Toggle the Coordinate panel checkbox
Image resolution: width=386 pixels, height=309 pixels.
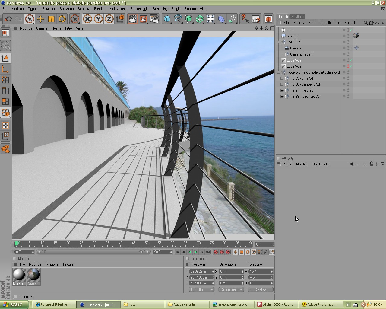[x=187, y=259]
